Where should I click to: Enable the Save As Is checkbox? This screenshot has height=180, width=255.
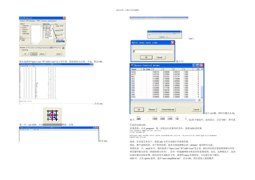pos(44,32)
